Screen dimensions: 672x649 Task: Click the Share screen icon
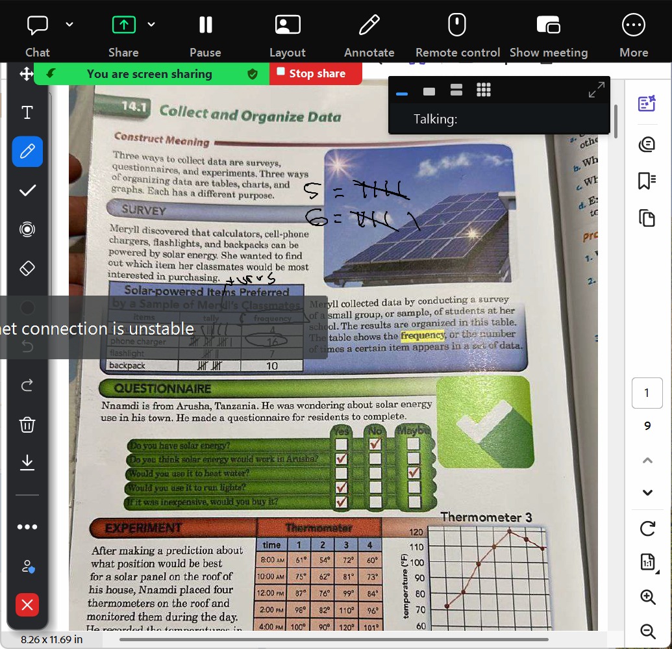[x=123, y=25]
